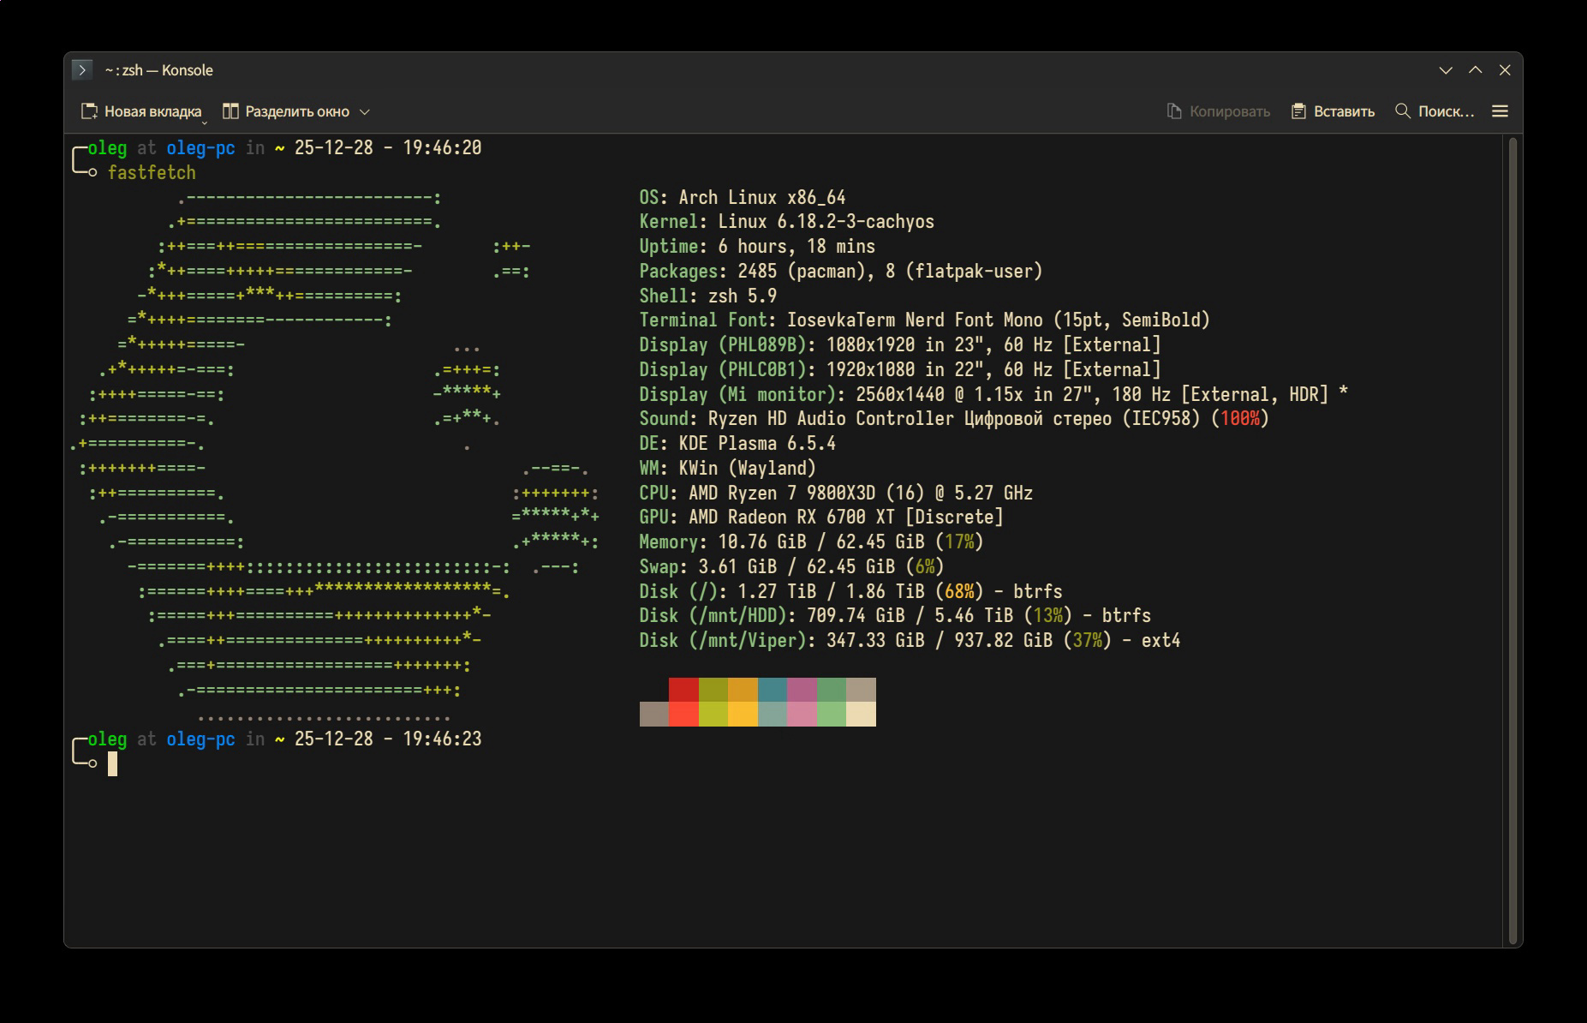Click the Packages line showing 2485 (pacman)
Screen dimensions: 1587x1023
coord(841,271)
